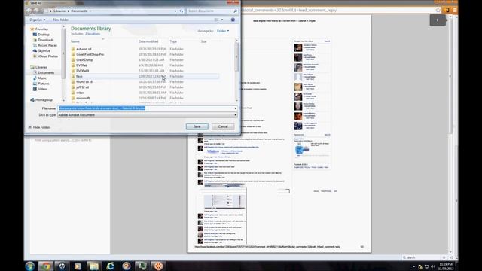482x271 pixels.
Task: Select Downloads in Favorites
Action: click(x=45, y=40)
